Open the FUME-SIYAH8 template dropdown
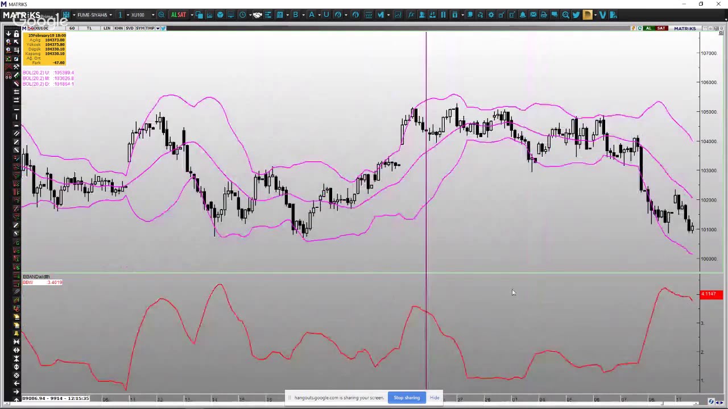This screenshot has height=409, width=728. pos(110,15)
